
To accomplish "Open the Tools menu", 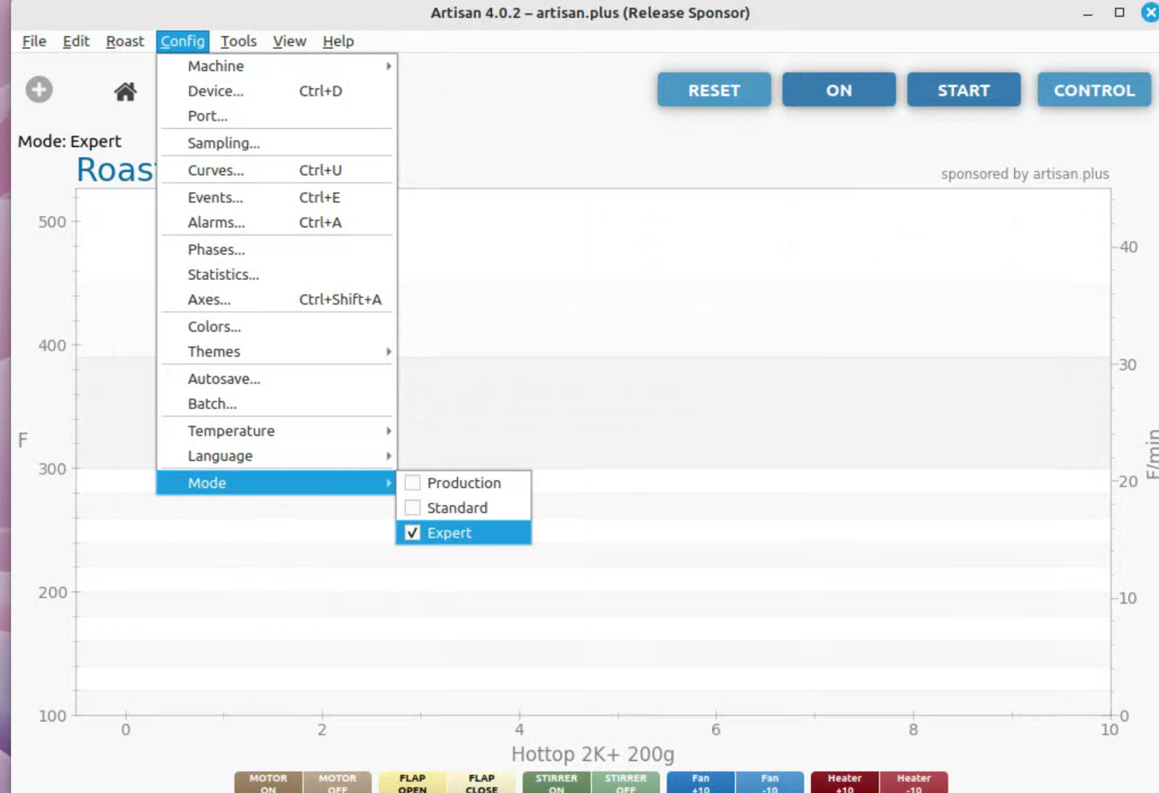I will pyautogui.click(x=238, y=41).
